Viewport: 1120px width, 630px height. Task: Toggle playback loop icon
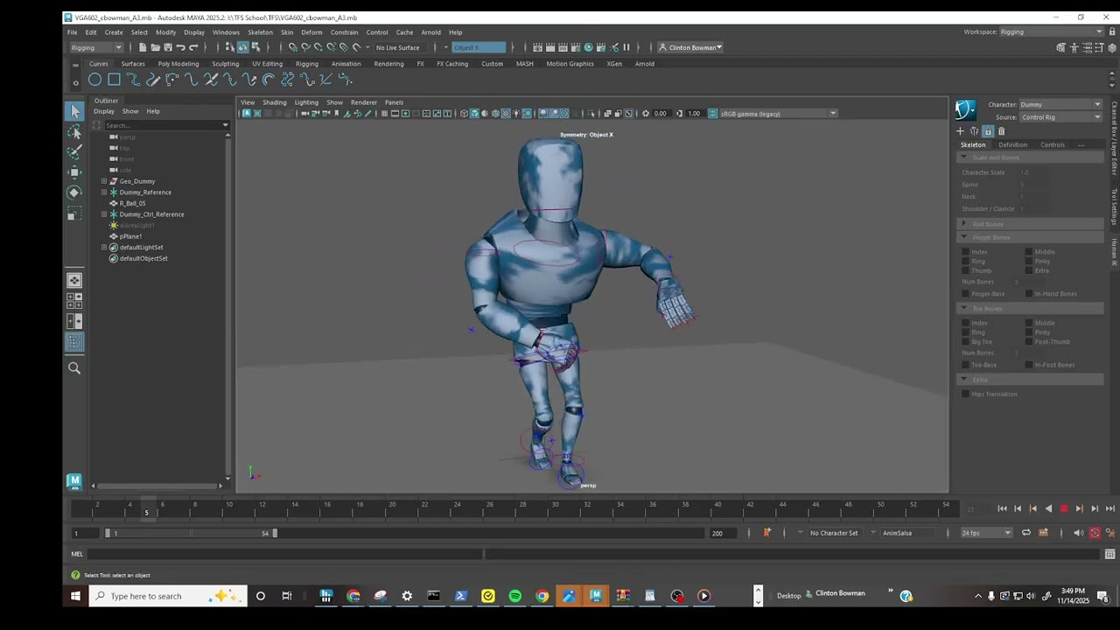tap(1026, 533)
